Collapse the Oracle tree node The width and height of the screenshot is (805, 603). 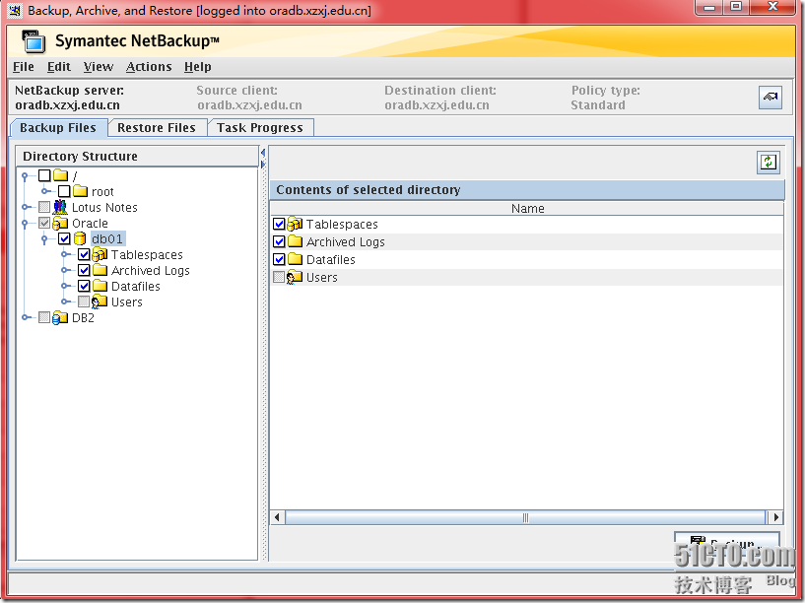point(24,224)
